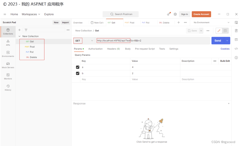The width and height of the screenshot is (239, 146).
Task: Click the request URL input field
Action: [x=152, y=41]
